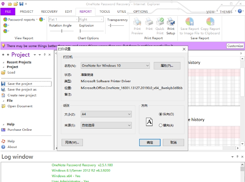
Task: Expand the Project title dropdown arrow
Action: click(35, 55)
